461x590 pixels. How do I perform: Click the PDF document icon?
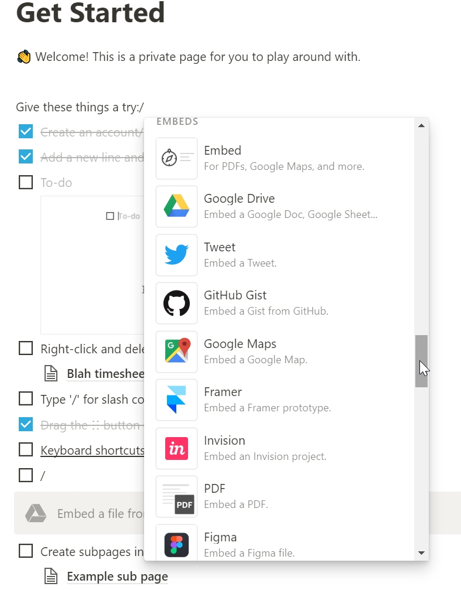(x=176, y=496)
